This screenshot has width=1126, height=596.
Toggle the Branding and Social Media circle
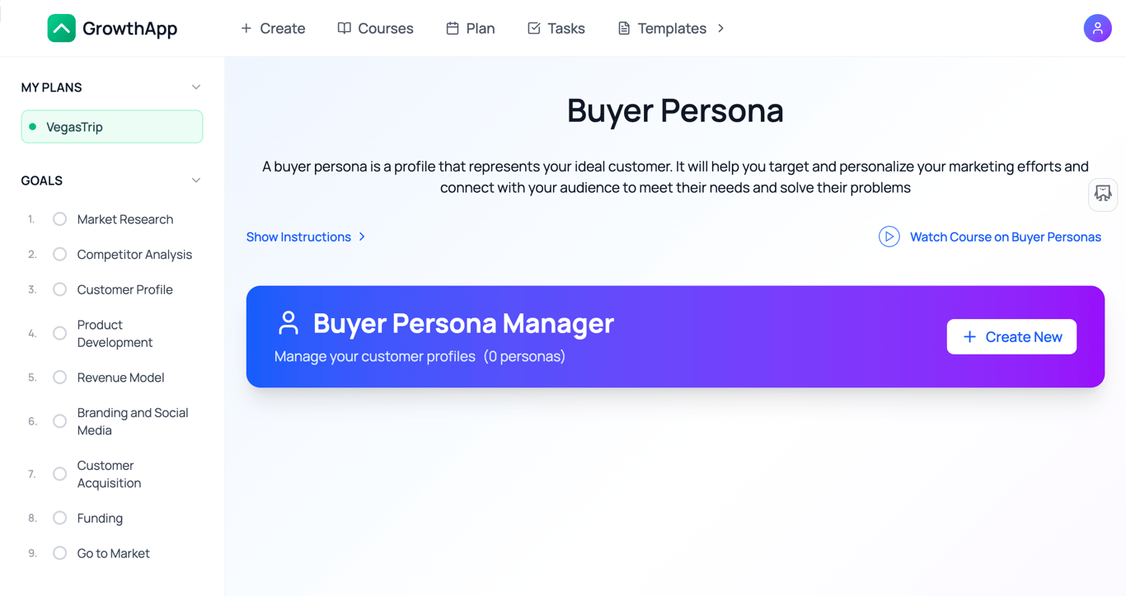(59, 421)
